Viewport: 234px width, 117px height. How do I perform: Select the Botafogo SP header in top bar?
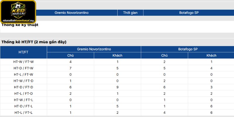pyautogui.click(x=189, y=13)
